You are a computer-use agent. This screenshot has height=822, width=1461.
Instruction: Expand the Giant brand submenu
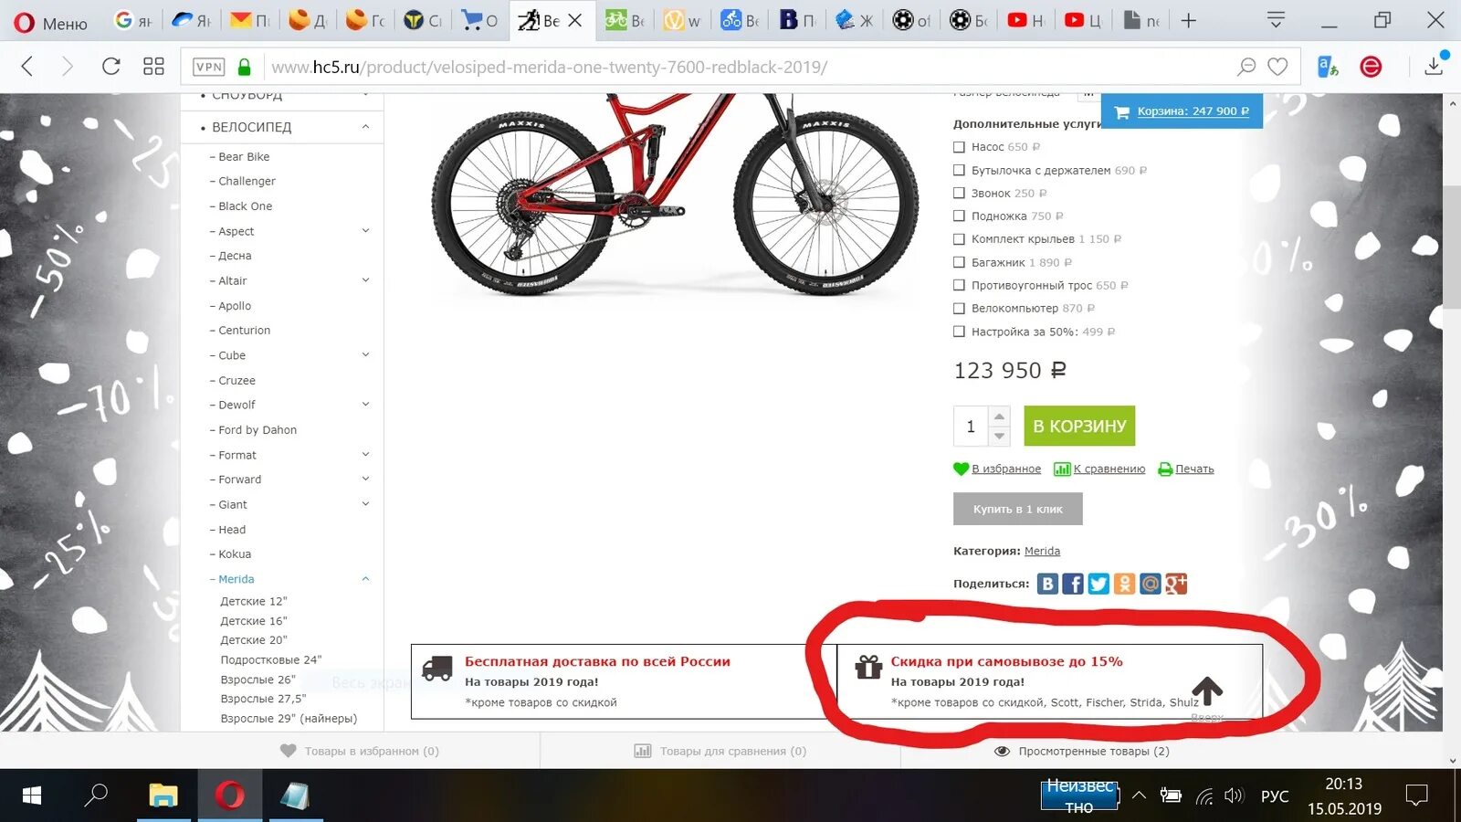365,504
